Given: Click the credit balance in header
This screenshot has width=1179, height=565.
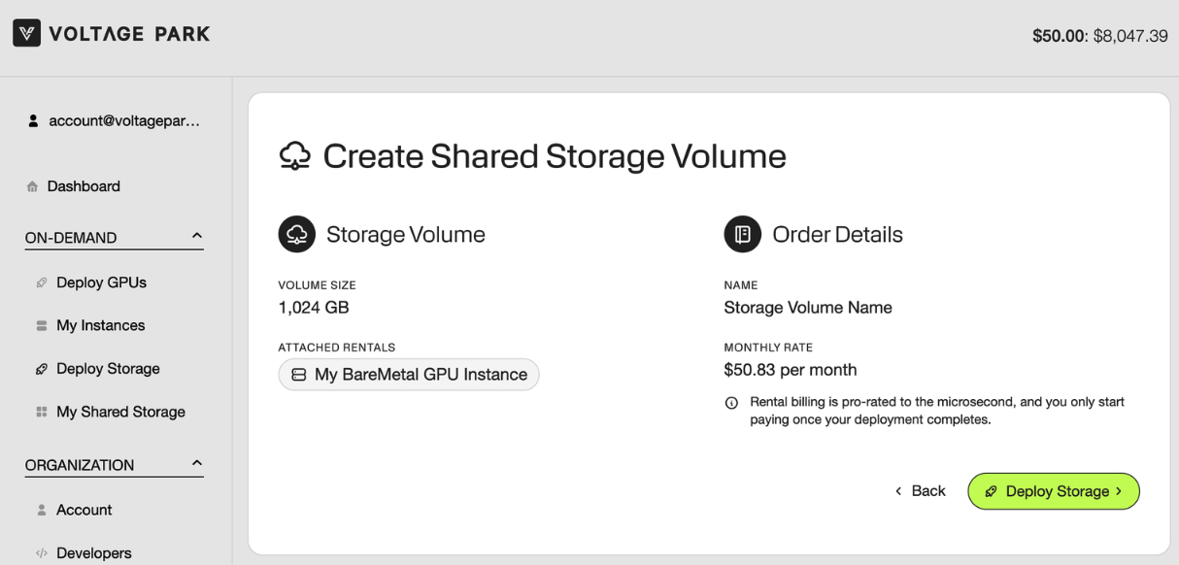Looking at the screenshot, I should click(x=1099, y=36).
